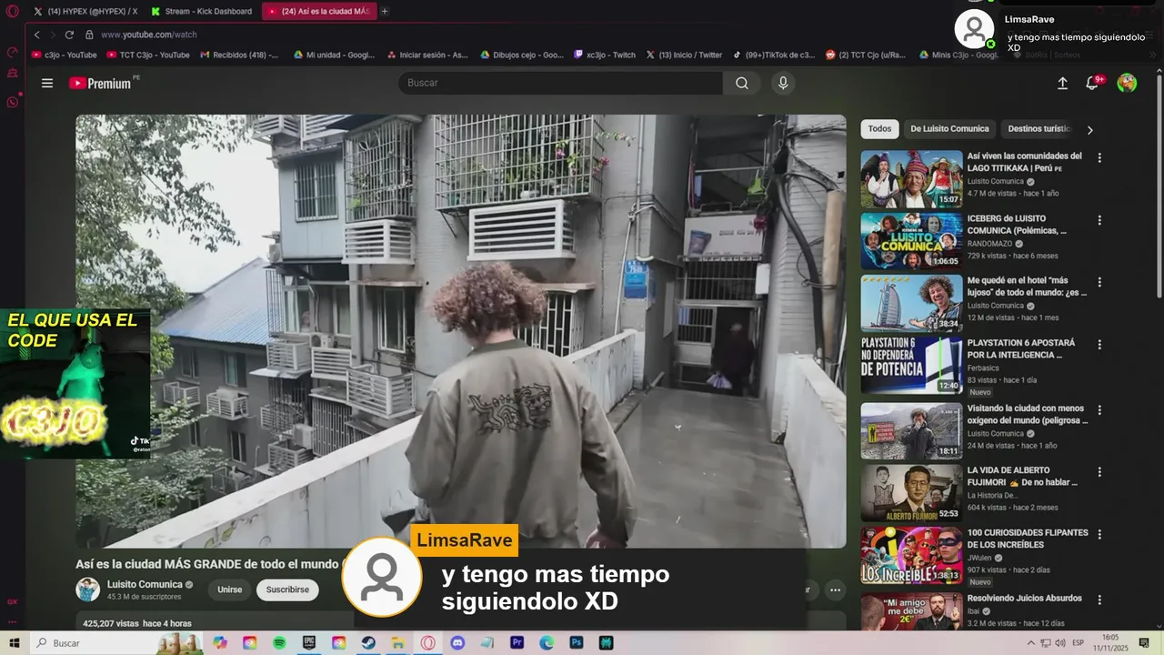Open WhatsApp in the Opera sidebar
Screen dimensions: 1164x655
pyautogui.click(x=13, y=102)
